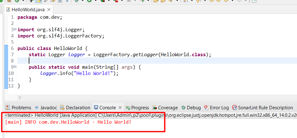Click the console INFO output line
297x138 pixels.
click(68, 121)
